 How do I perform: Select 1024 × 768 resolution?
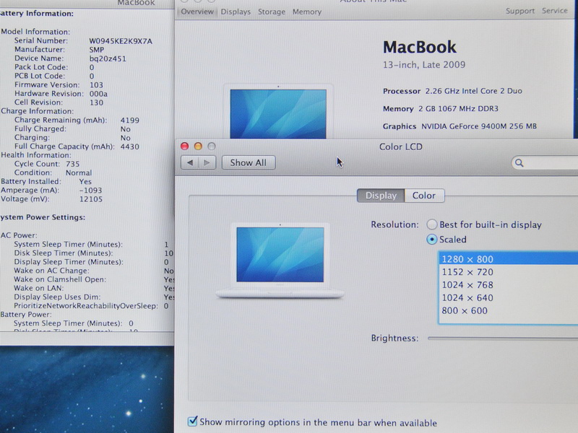click(x=509, y=284)
